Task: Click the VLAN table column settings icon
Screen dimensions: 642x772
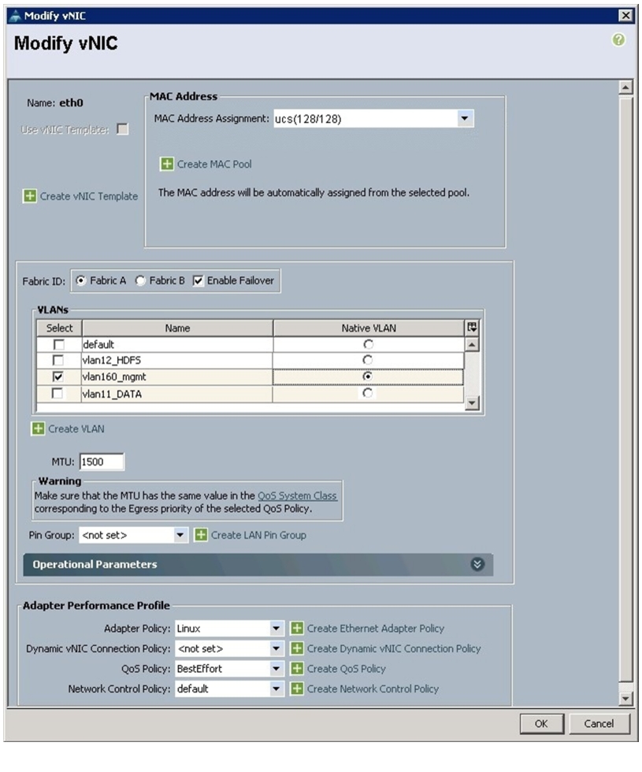Action: [x=472, y=328]
